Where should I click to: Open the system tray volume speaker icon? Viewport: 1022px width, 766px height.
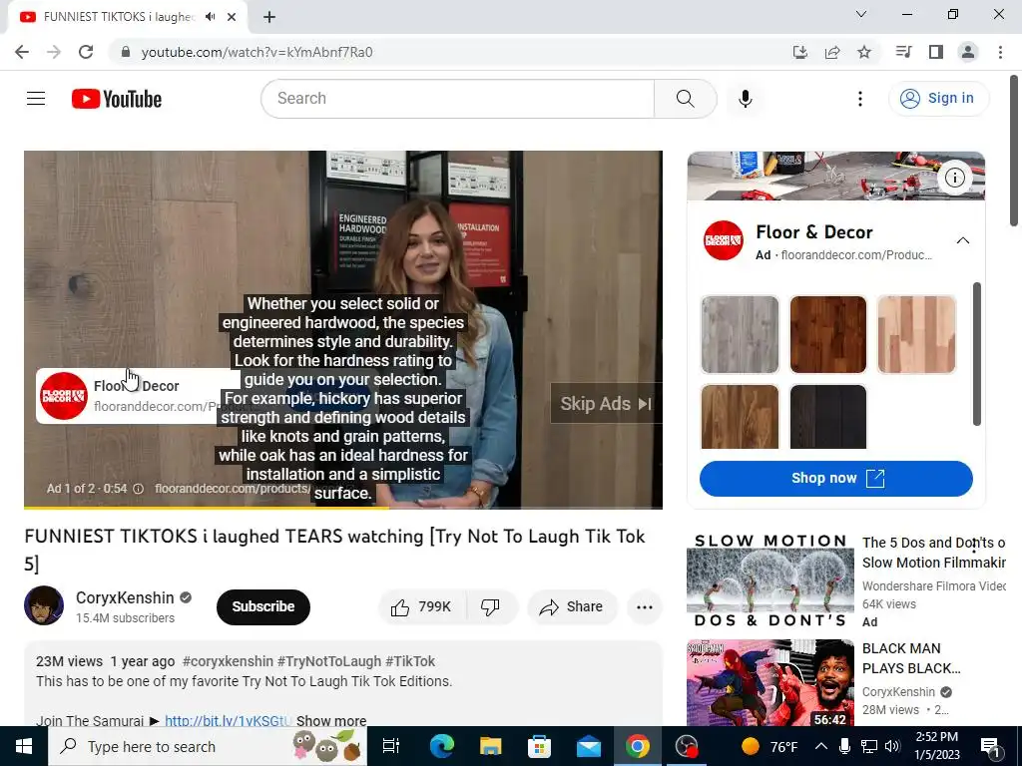click(892, 746)
